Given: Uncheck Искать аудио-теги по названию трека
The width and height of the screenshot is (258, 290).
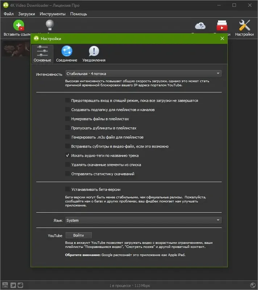Looking at the screenshot, I should pos(67,156).
